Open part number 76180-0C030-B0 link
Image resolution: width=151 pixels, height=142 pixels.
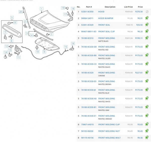(x=89, y=55)
